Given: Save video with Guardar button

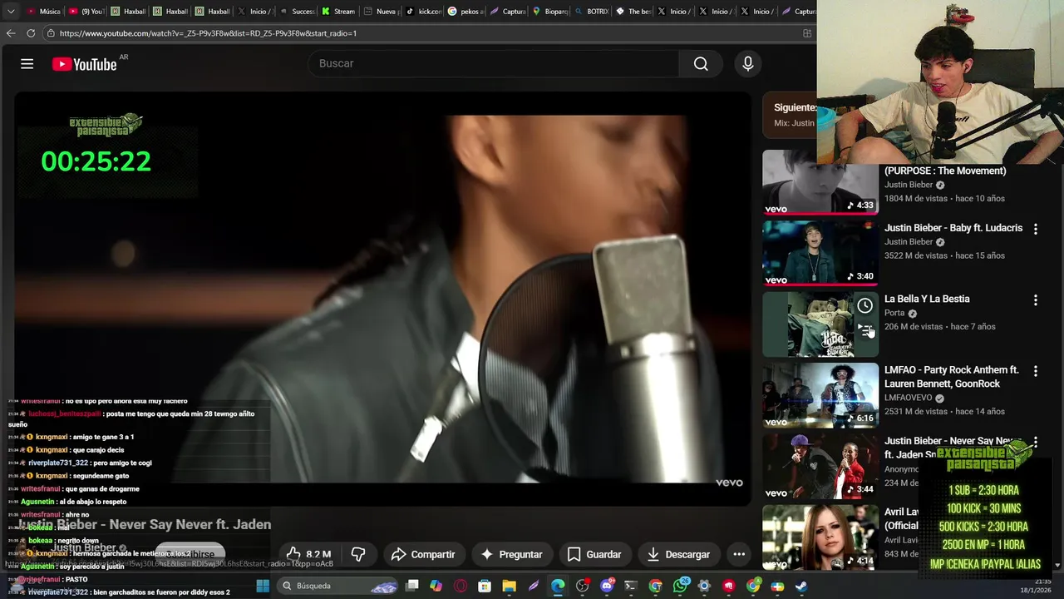Looking at the screenshot, I should click(x=594, y=554).
